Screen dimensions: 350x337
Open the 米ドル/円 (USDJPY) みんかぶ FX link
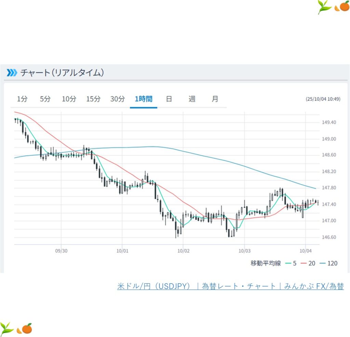[230, 286]
